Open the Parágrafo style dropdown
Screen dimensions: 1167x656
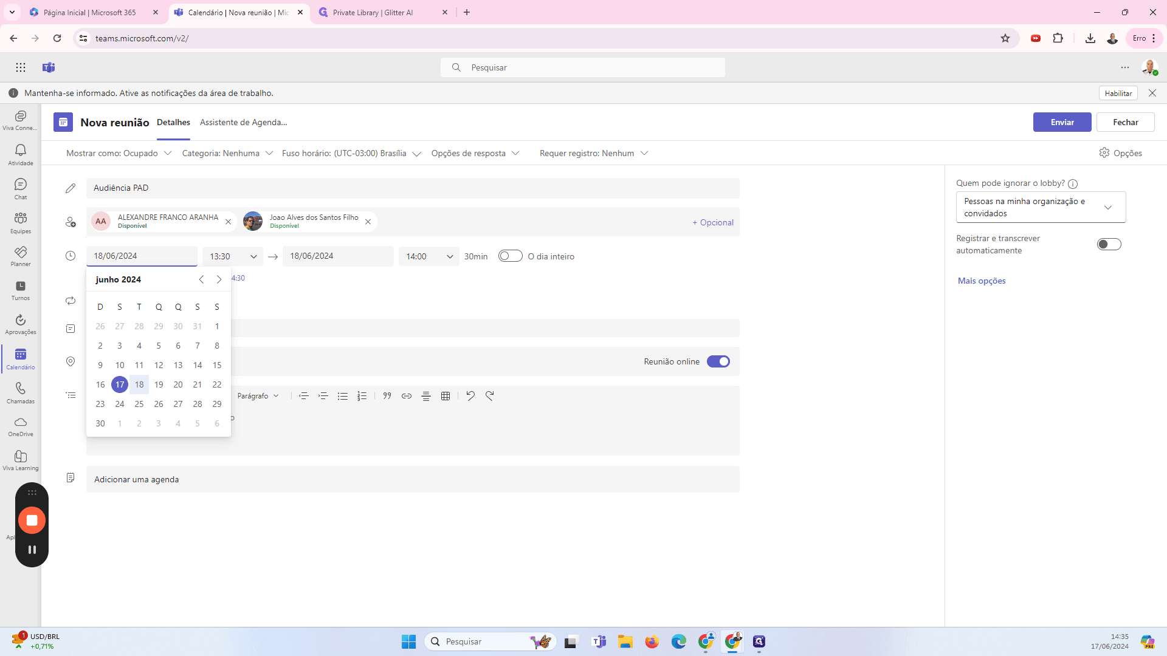tap(258, 396)
